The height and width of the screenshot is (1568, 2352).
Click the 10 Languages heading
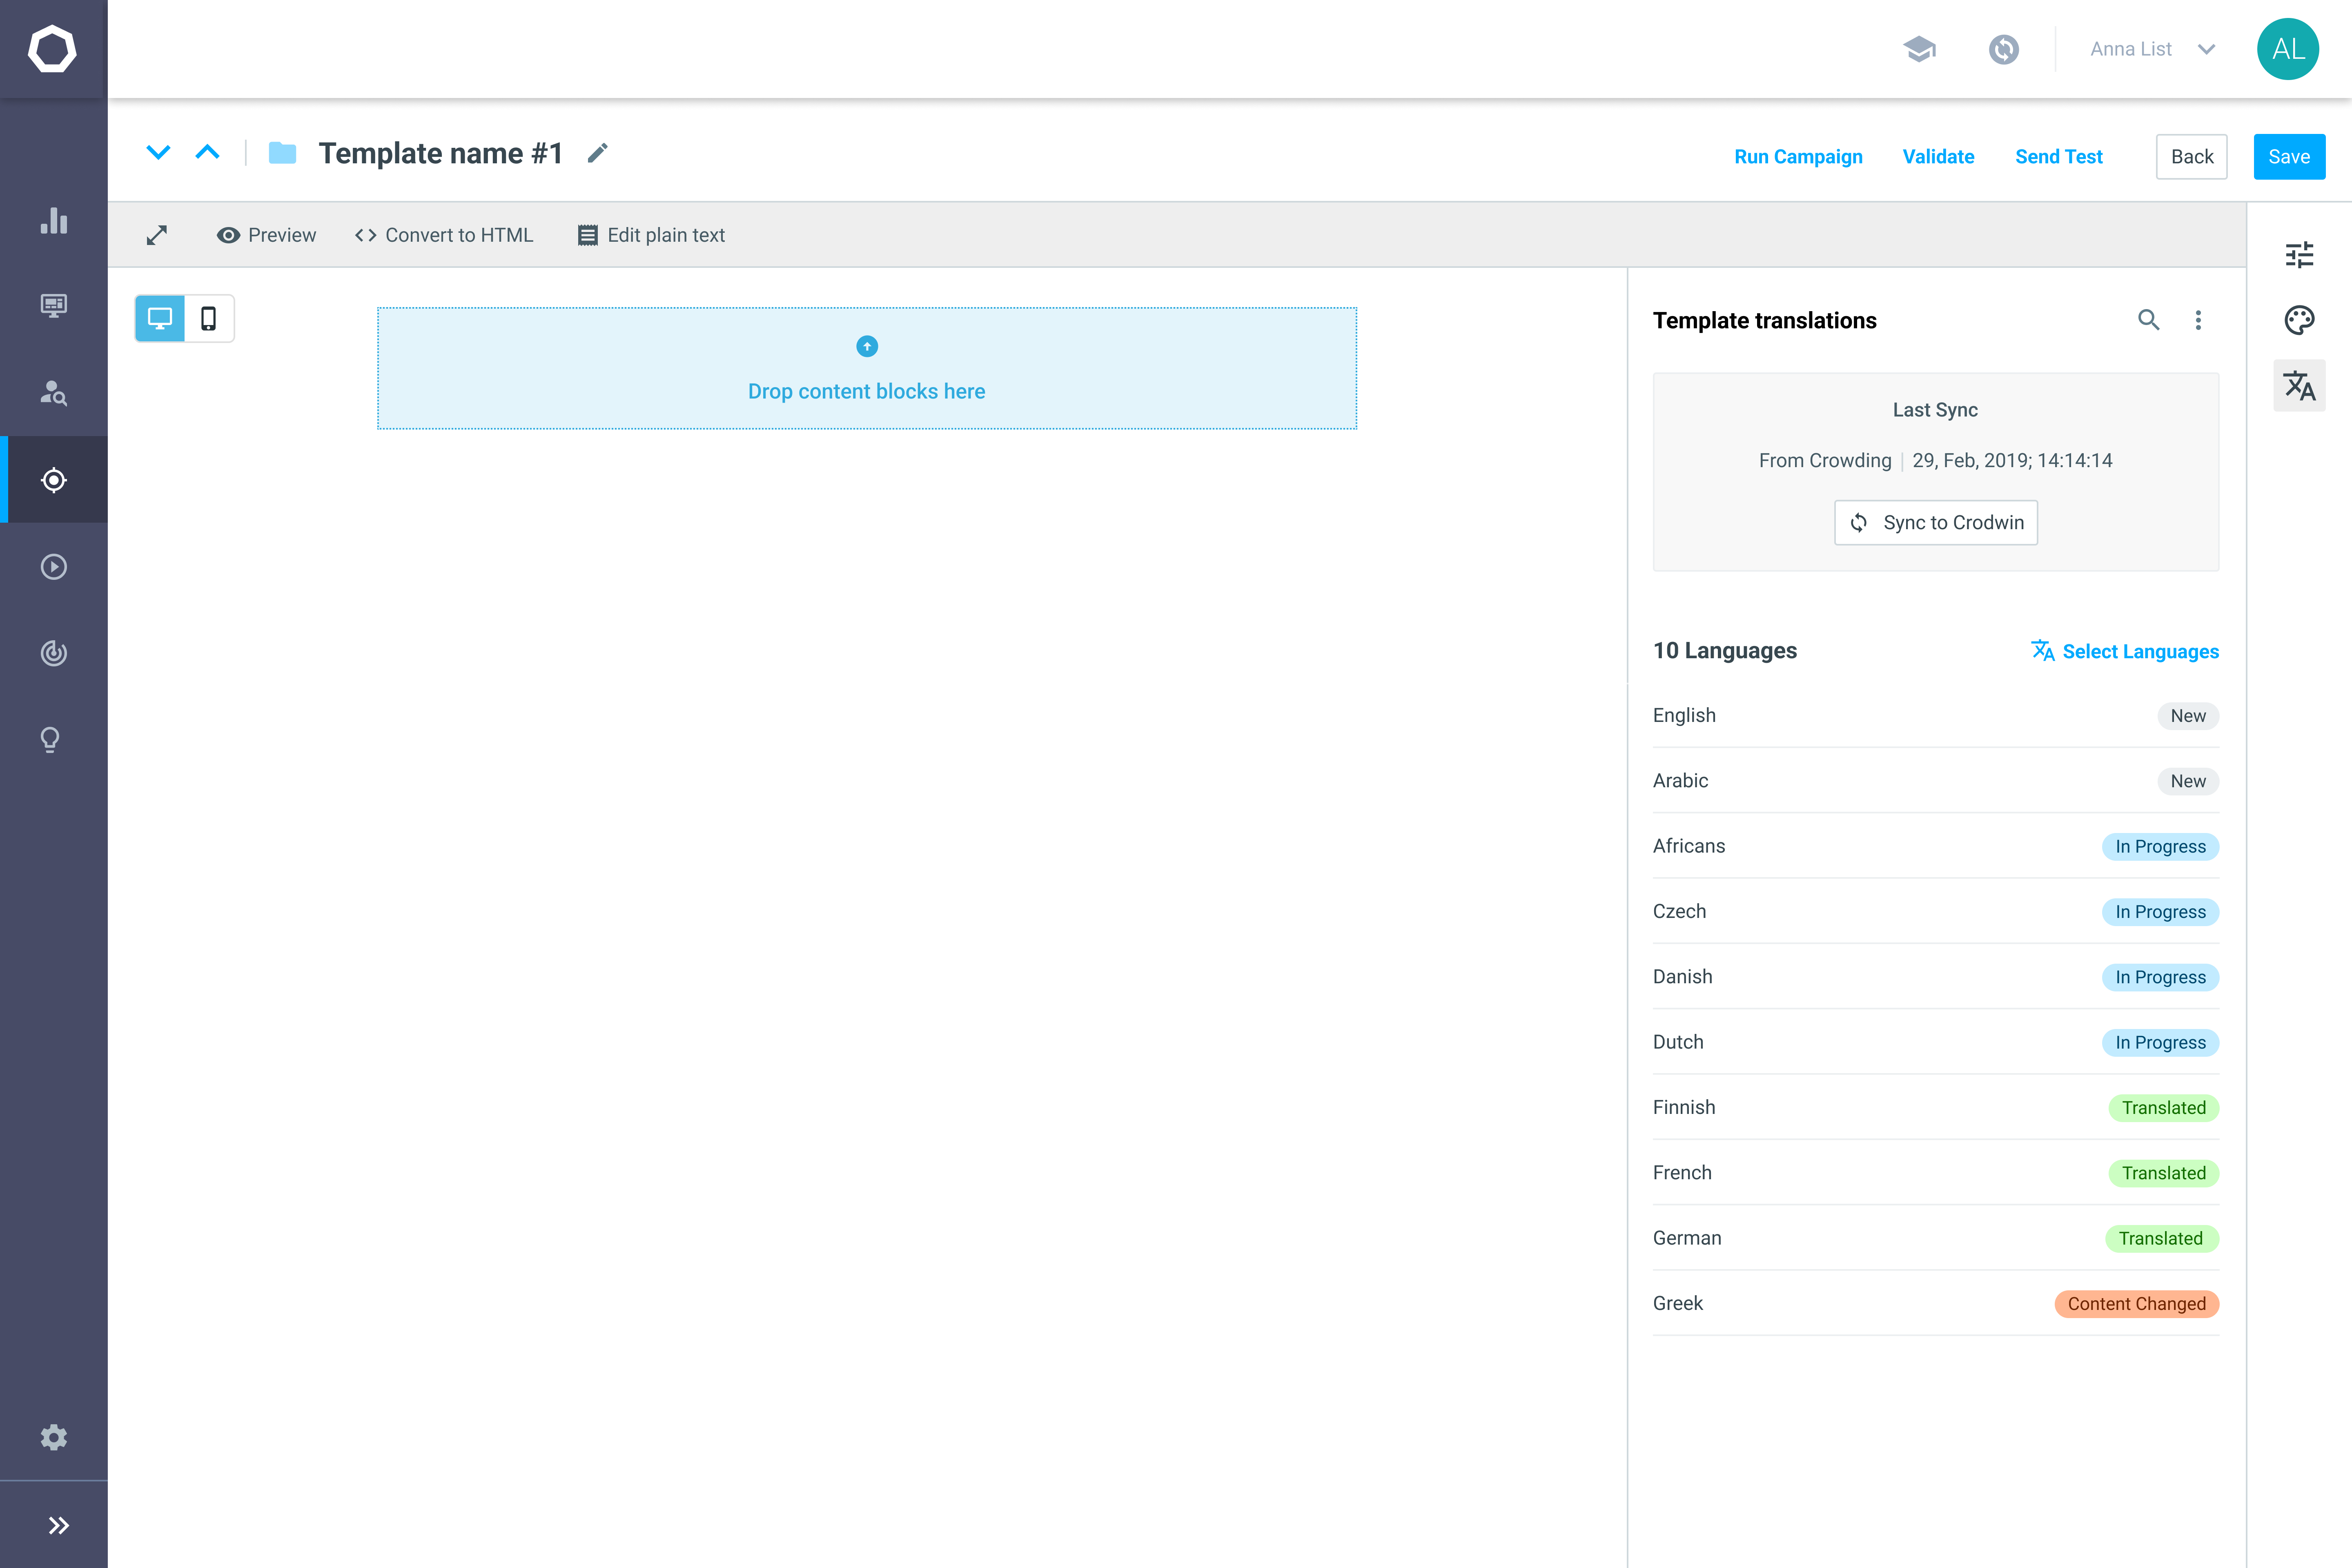(x=1725, y=651)
